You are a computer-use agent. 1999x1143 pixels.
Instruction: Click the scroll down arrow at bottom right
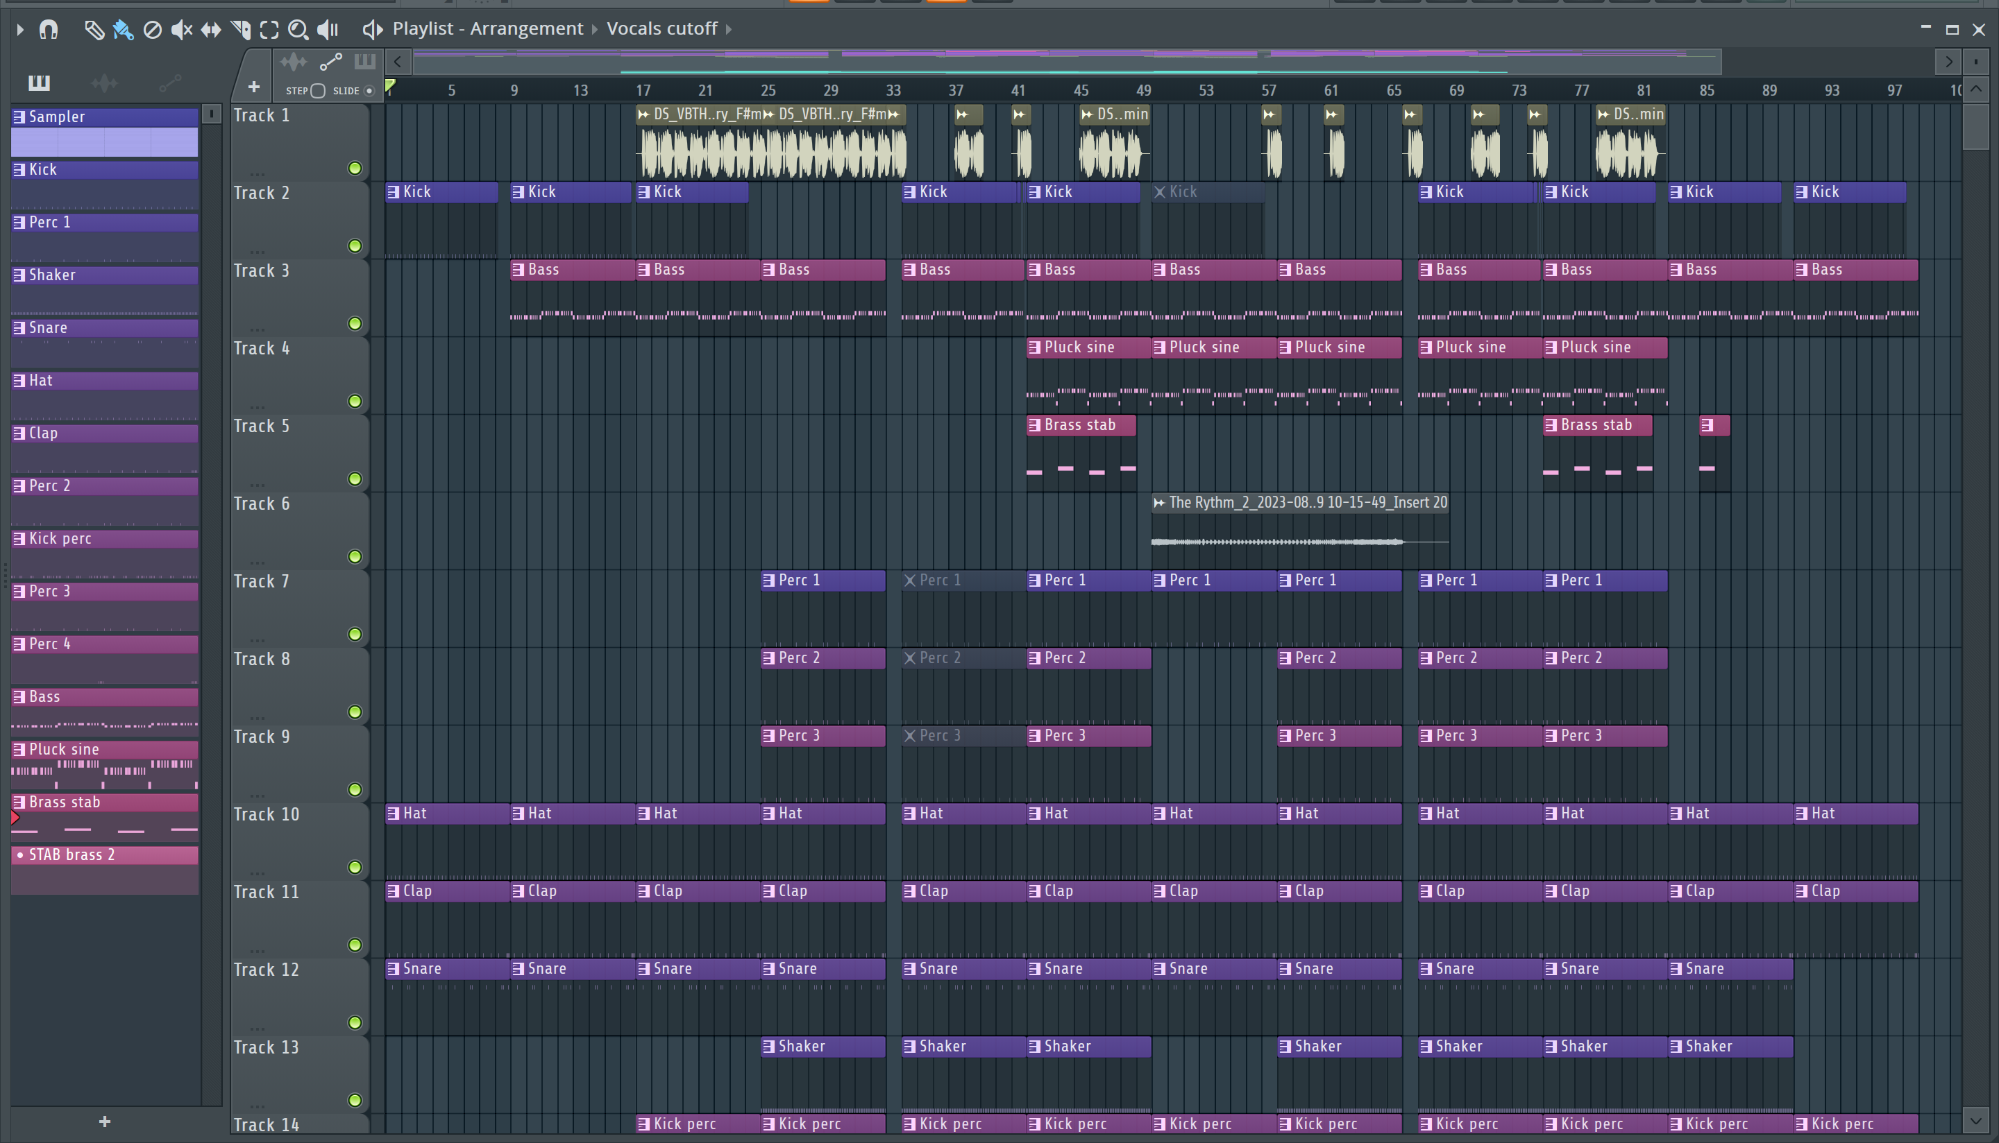[x=1977, y=1119]
